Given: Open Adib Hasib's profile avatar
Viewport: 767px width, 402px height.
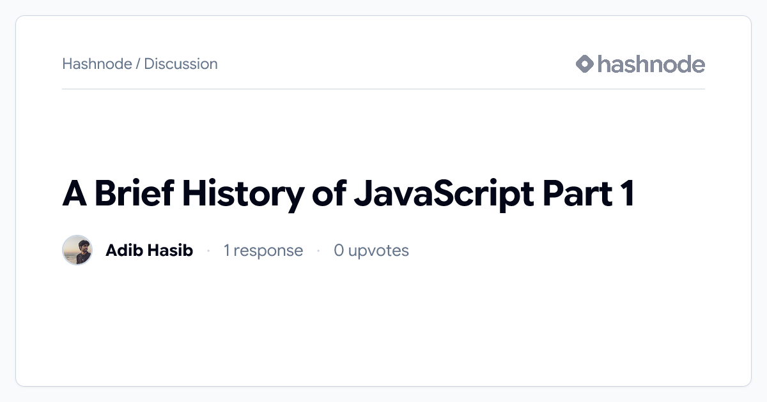Looking at the screenshot, I should coord(77,250).
